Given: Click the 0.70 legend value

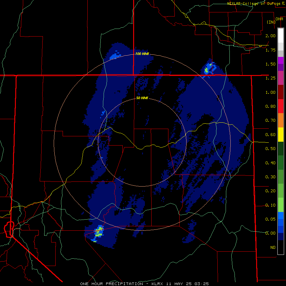Looking at the screenshot, I should pos(270,120).
